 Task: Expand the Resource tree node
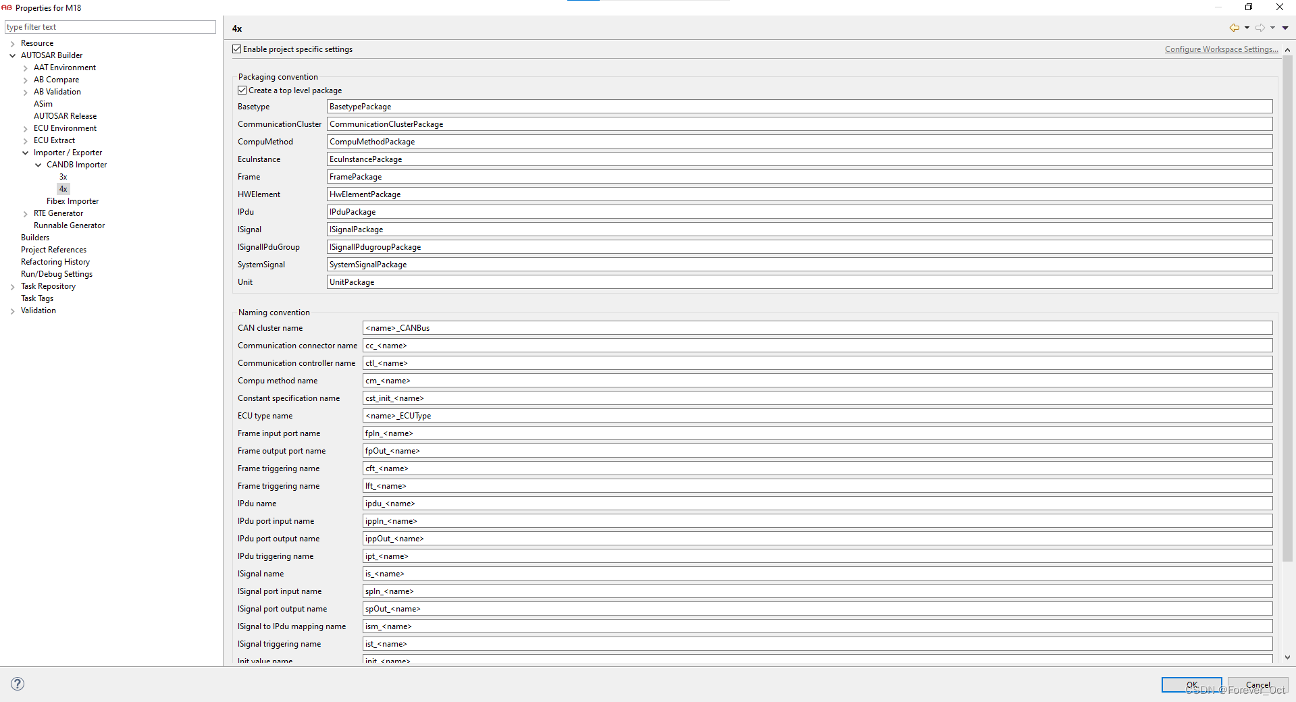pyautogui.click(x=11, y=43)
